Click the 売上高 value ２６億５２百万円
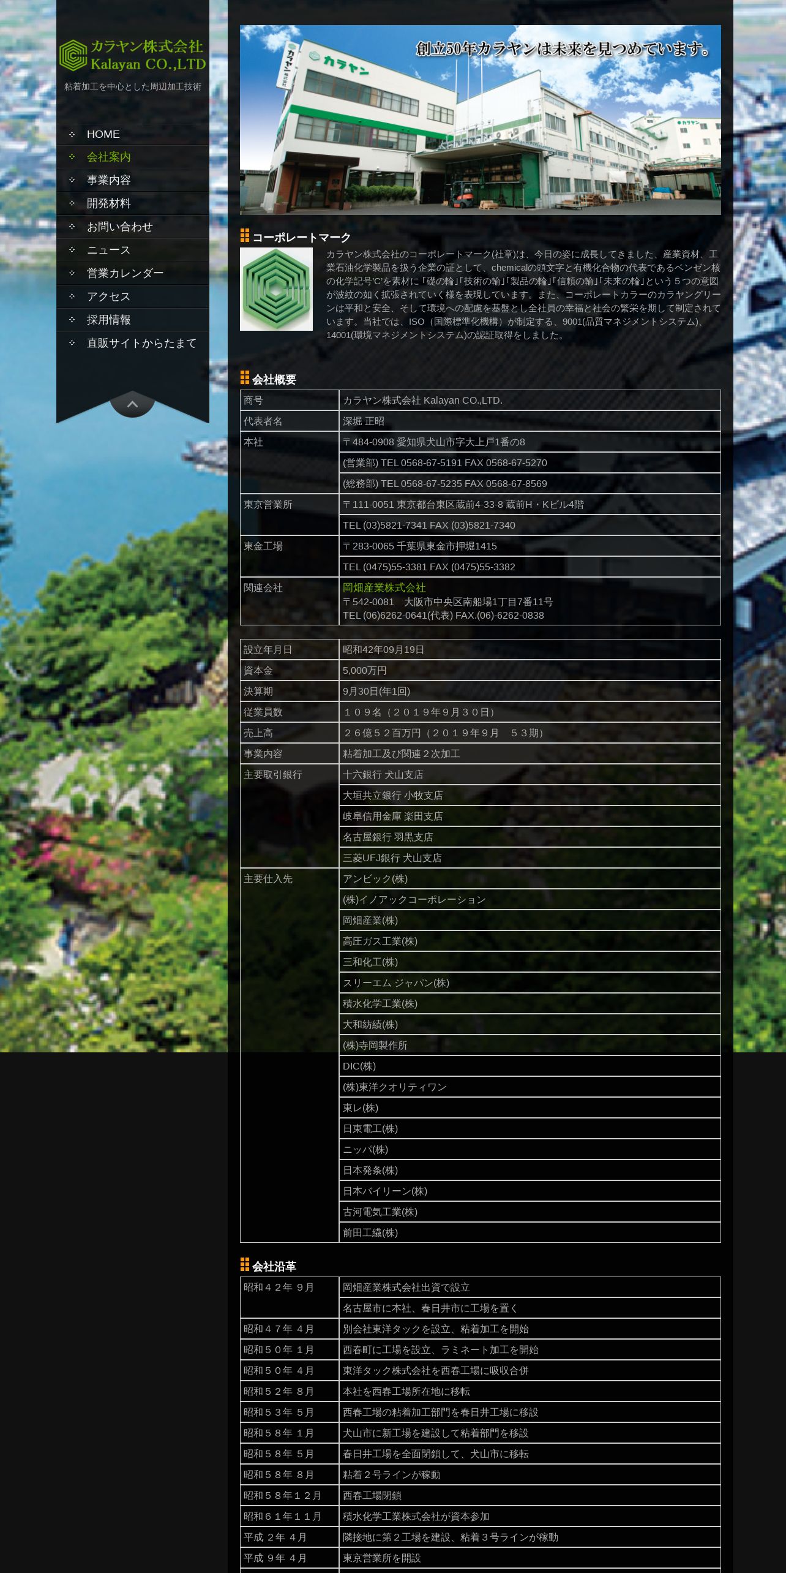 click(x=530, y=733)
